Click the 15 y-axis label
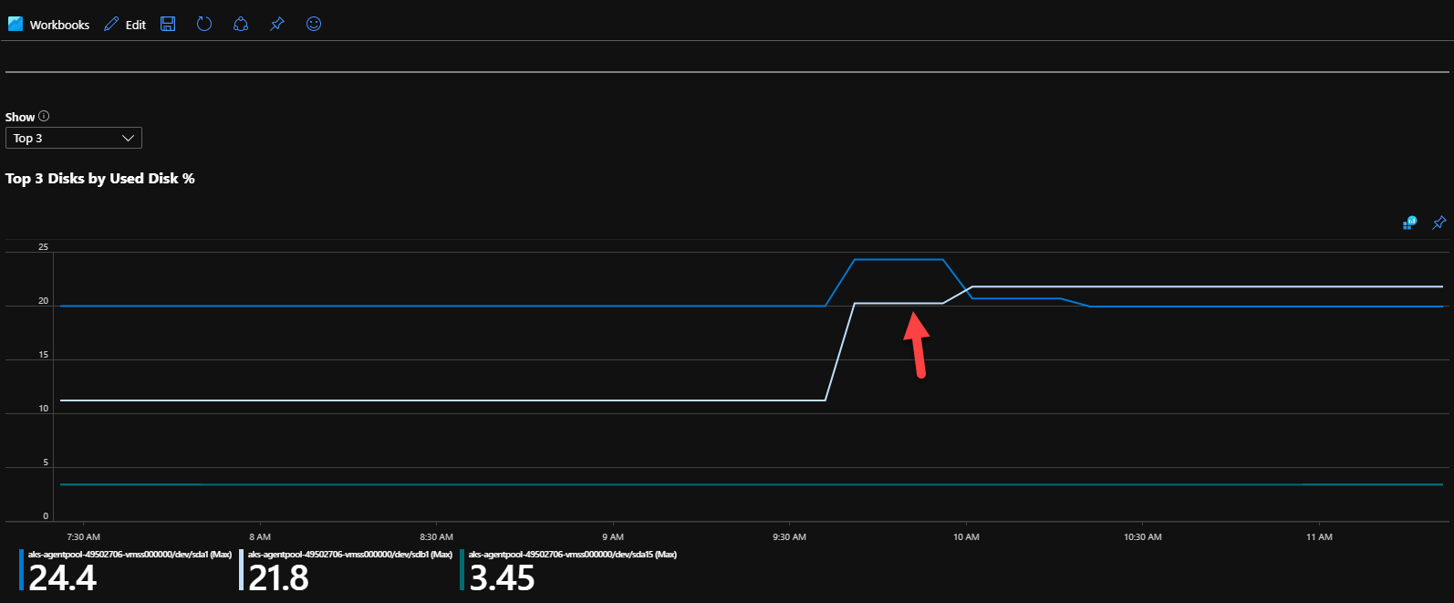 [43, 355]
